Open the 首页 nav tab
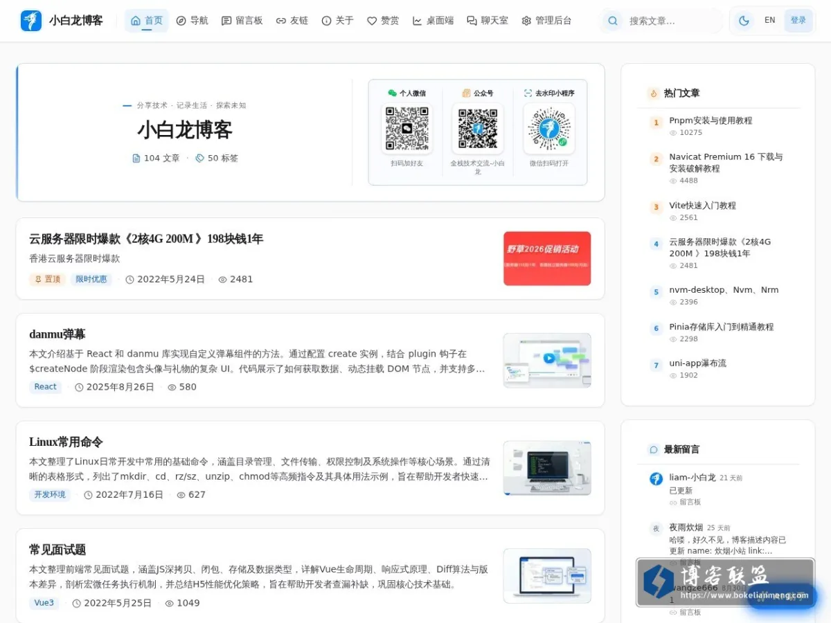Image resolution: width=831 pixels, height=623 pixels. (x=147, y=21)
